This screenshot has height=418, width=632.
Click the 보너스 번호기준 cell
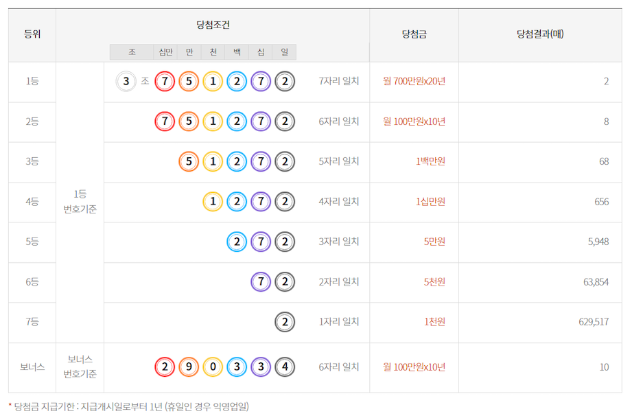tap(80, 367)
